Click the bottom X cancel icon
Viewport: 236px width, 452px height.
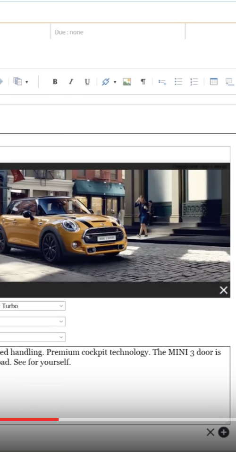(x=211, y=433)
